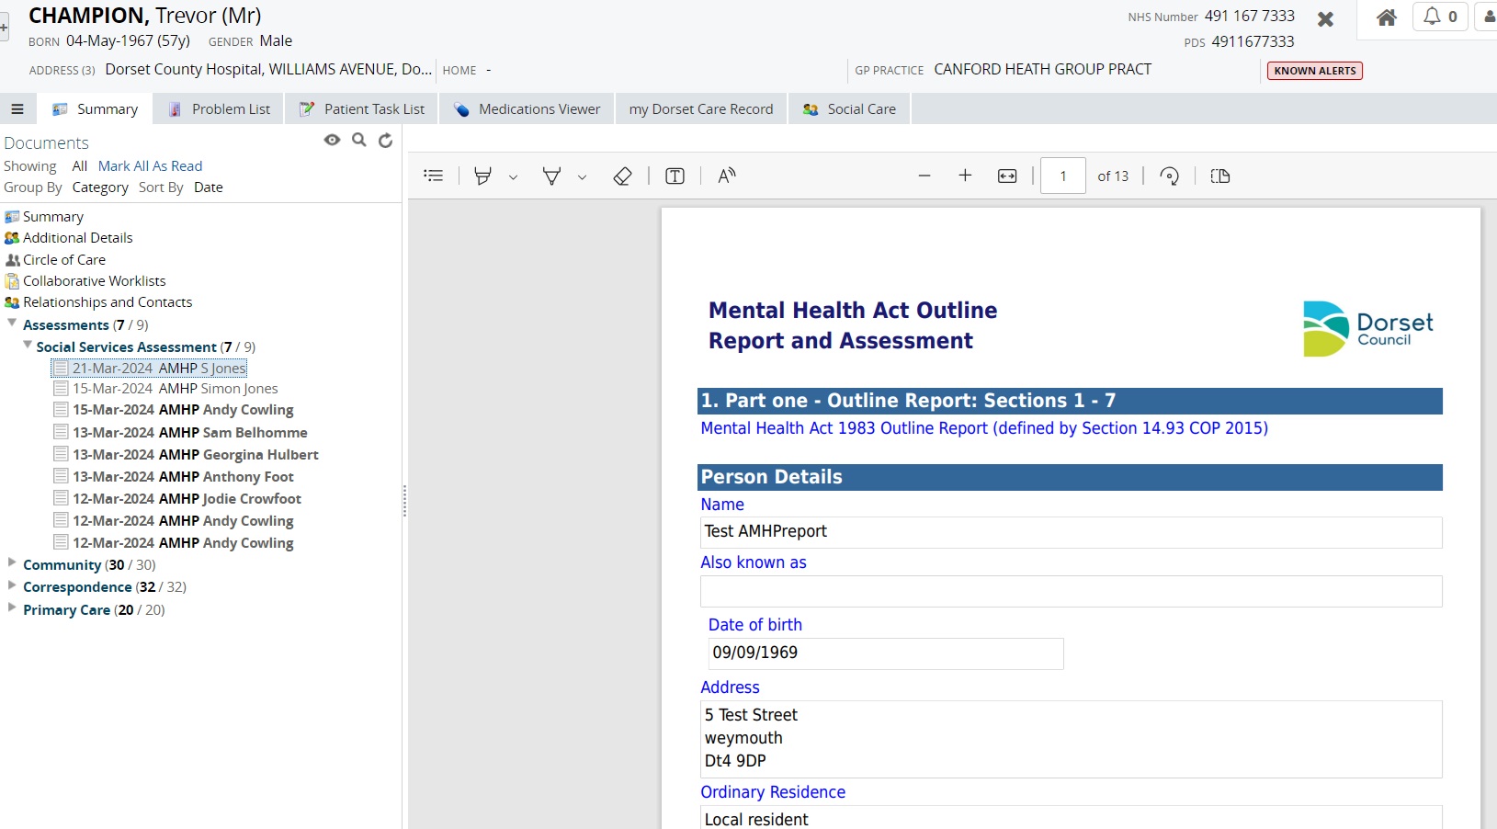Expand the patient banner plus icon
The height and width of the screenshot is (829, 1497).
pos(4,28)
